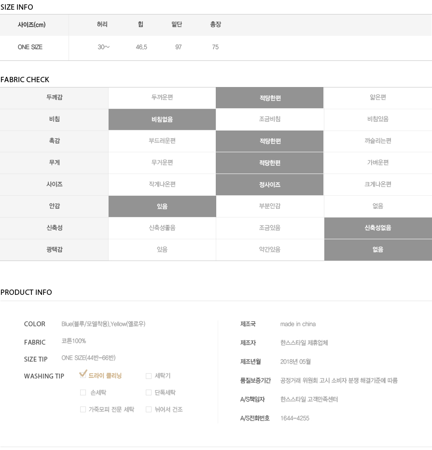Viewport: 432px width, 450px height.
Task: Check the 세탁기 washing option
Action: tap(149, 376)
